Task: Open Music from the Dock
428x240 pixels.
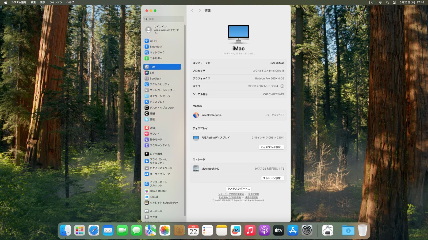Action: coord(250,230)
